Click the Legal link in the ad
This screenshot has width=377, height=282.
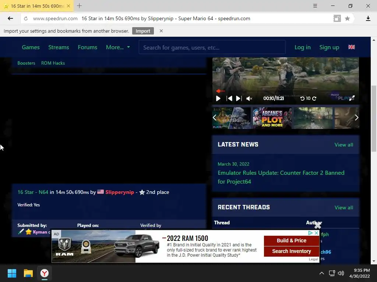pyautogui.click(x=313, y=259)
